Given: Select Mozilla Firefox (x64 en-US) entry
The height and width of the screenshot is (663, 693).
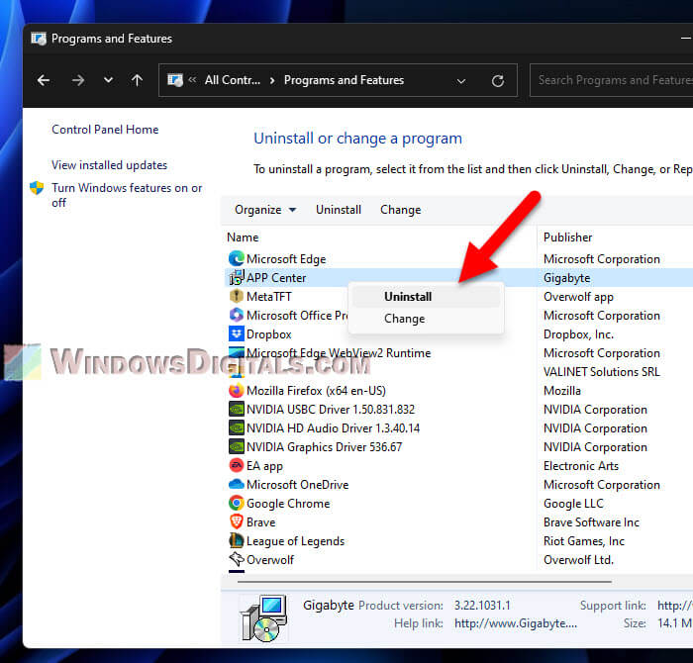Looking at the screenshot, I should coord(316,391).
